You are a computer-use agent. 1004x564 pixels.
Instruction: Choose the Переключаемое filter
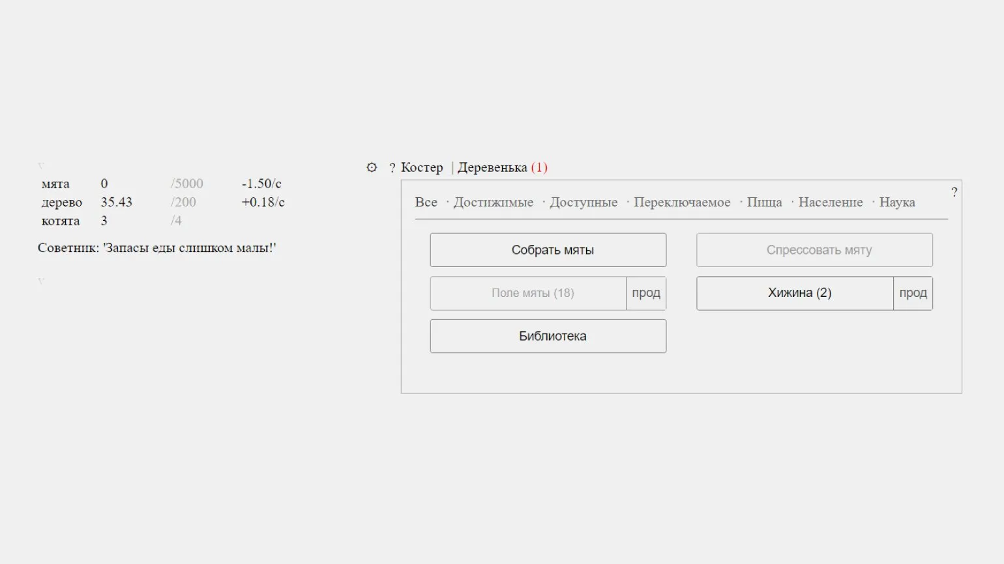pos(682,203)
